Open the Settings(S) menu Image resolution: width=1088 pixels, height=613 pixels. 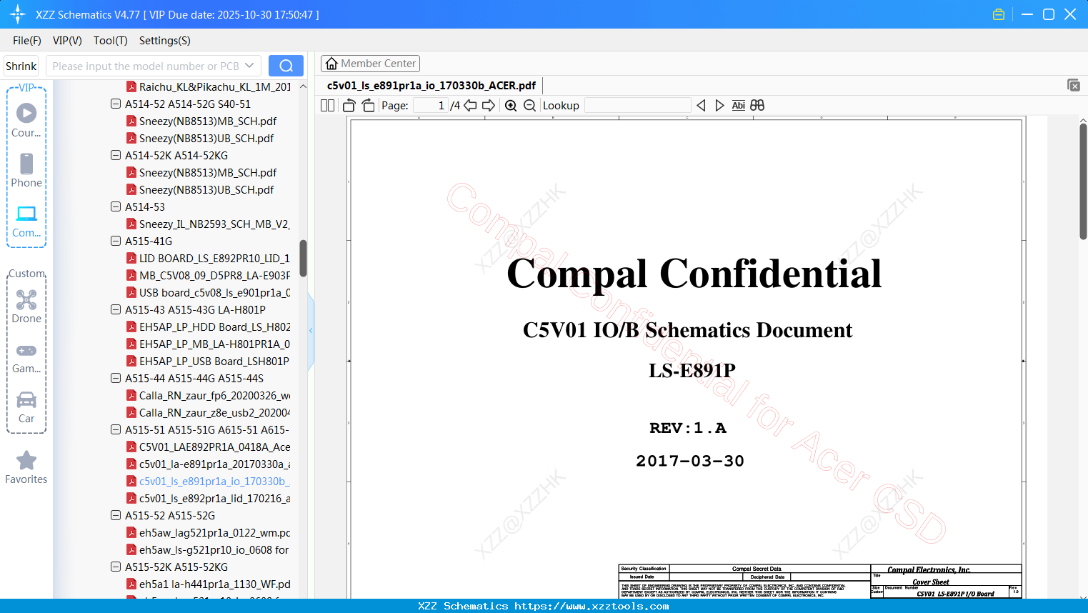[165, 41]
